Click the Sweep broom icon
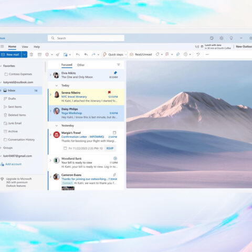This screenshot has height=252, width=252. 58,55
